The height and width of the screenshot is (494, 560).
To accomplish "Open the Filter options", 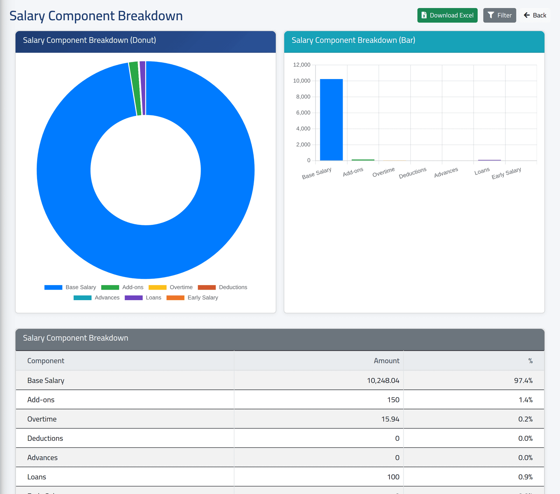I will pos(499,15).
